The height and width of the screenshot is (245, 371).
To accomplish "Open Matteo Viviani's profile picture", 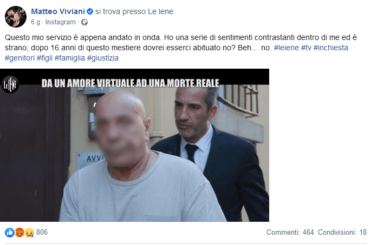I will coord(16,17).
